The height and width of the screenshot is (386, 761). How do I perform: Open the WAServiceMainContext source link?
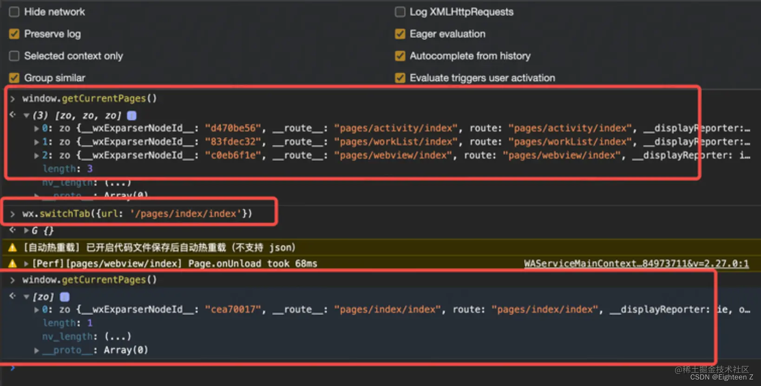(x=636, y=264)
